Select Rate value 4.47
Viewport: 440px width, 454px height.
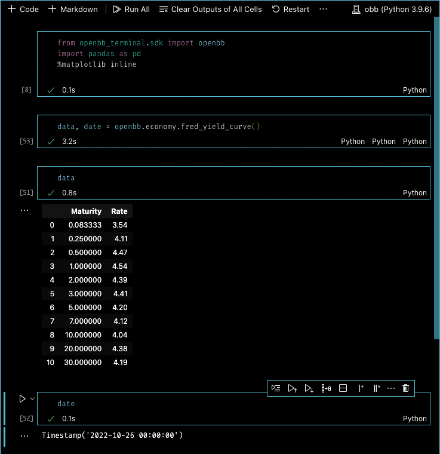tap(120, 253)
